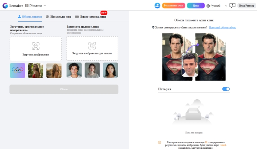This screenshot has height=149, width=257.
Task: Choose the Olympic rings sample thumbnail
Action: click(x=18, y=70)
